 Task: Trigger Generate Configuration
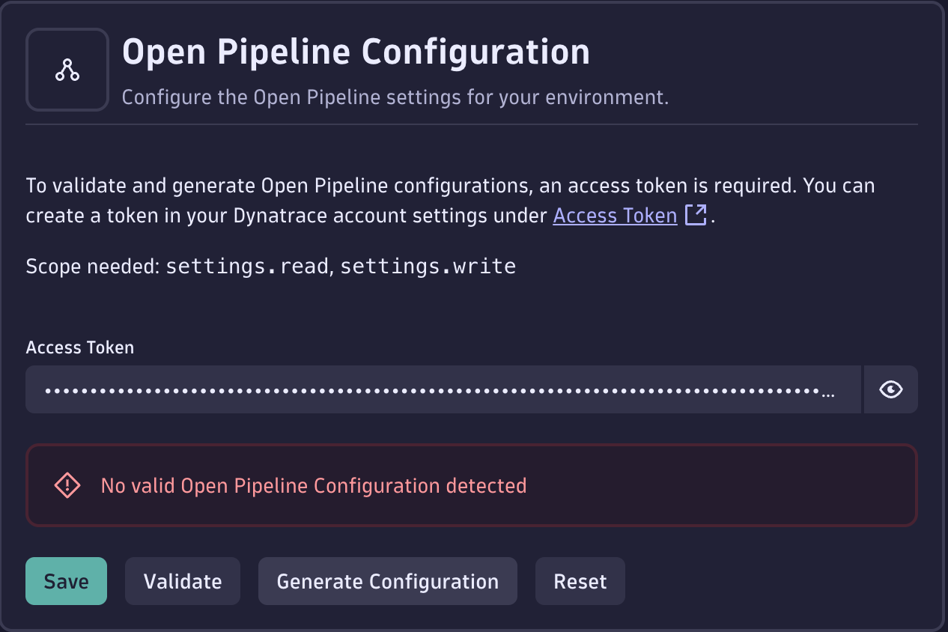click(x=387, y=580)
